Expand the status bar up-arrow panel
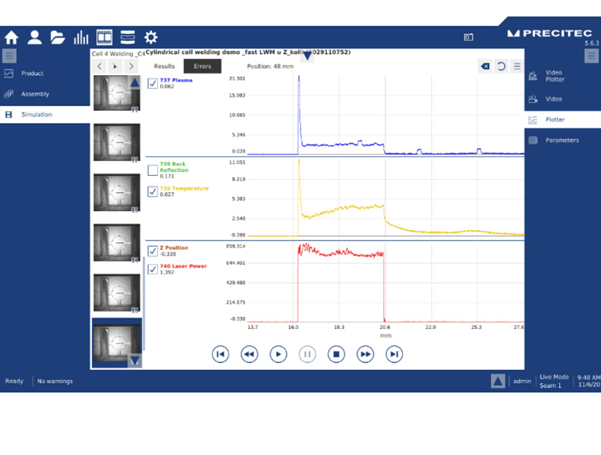Screen dimensions: 601x455 point(497,381)
